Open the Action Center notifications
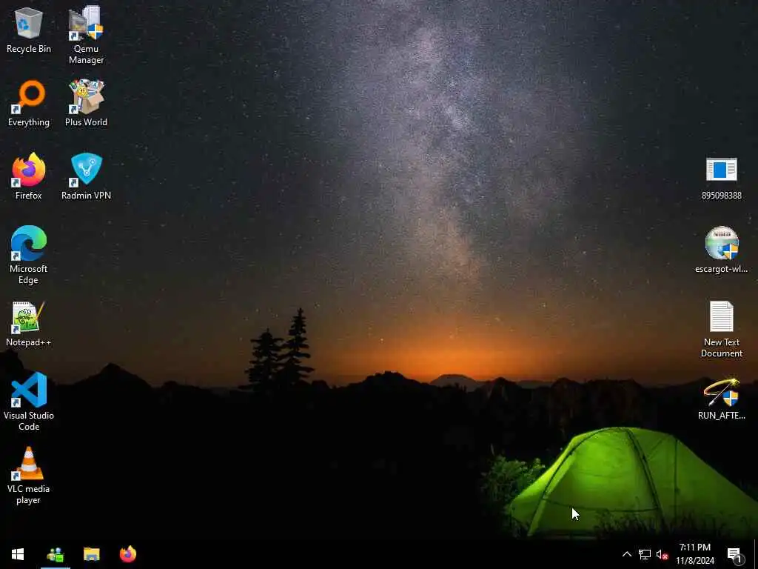 coord(735,555)
